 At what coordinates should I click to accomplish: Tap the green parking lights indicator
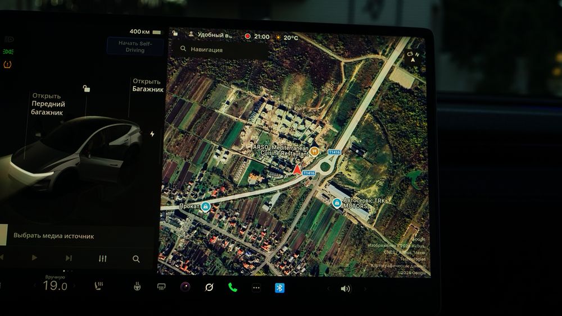pos(8,52)
